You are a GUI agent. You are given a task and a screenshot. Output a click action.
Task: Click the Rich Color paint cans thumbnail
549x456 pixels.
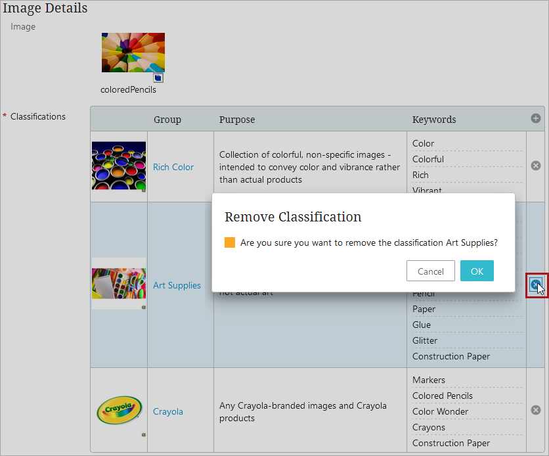(x=118, y=166)
